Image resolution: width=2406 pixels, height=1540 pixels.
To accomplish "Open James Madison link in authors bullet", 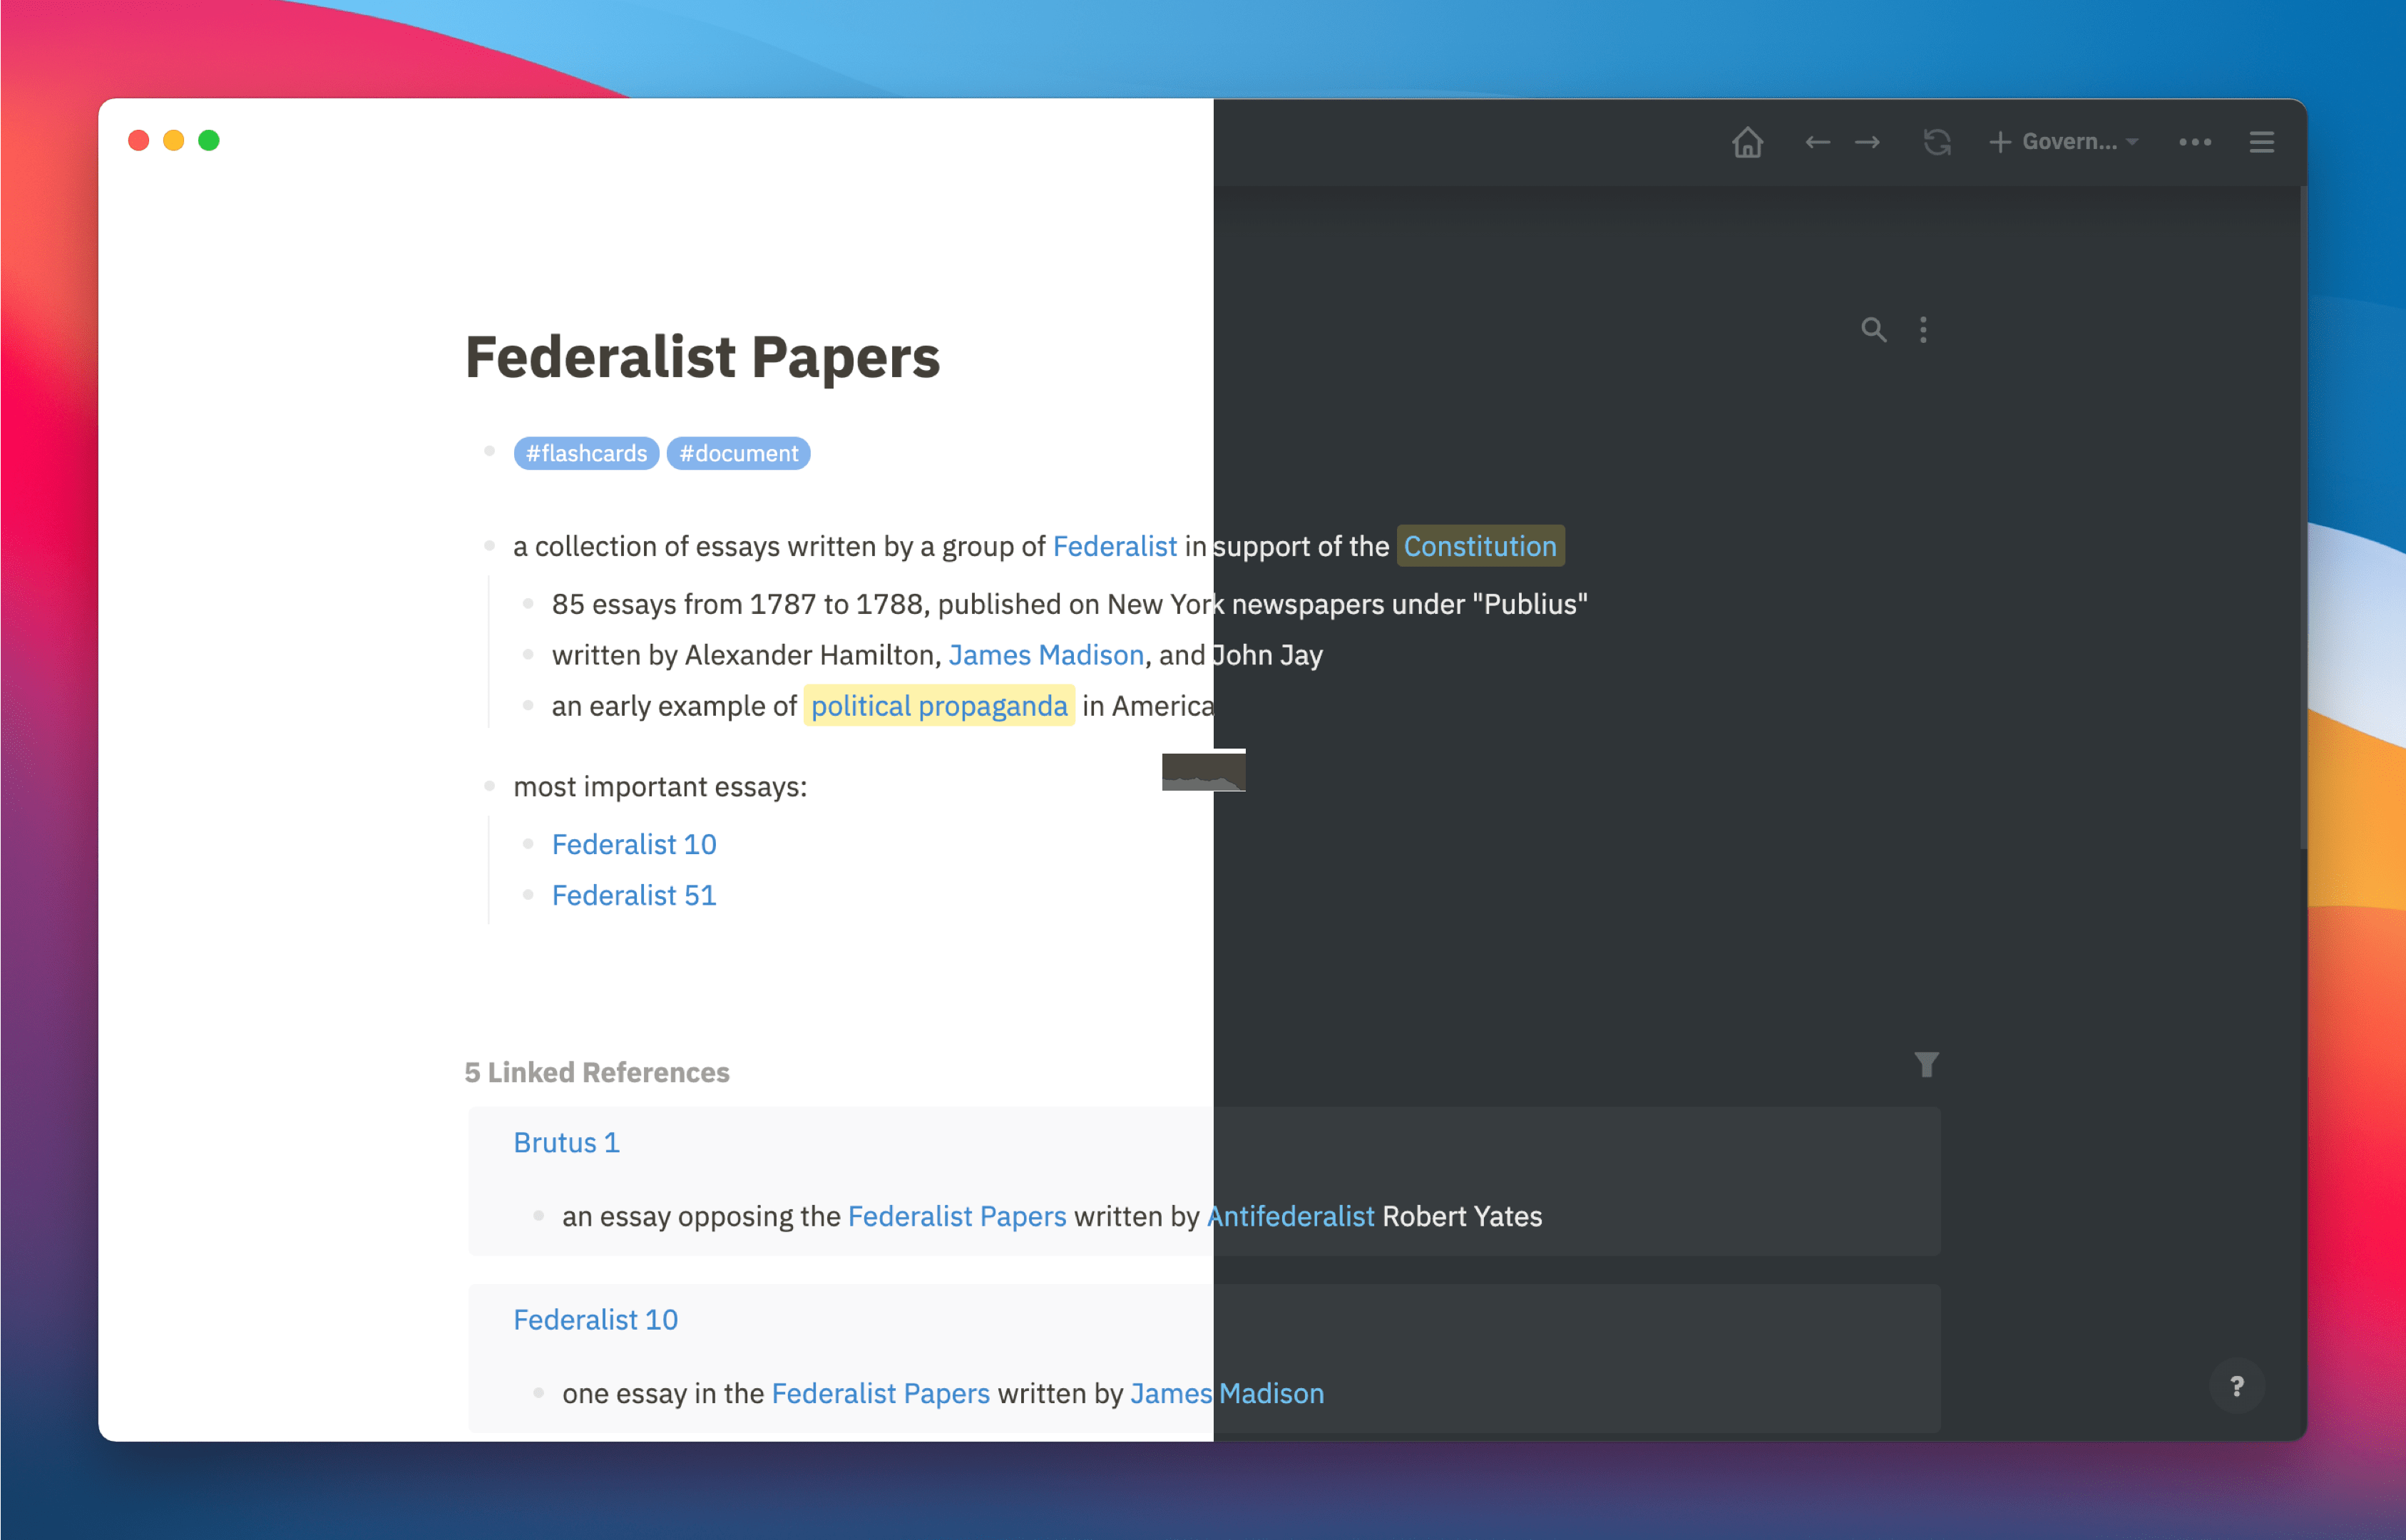I will pyautogui.click(x=1046, y=655).
